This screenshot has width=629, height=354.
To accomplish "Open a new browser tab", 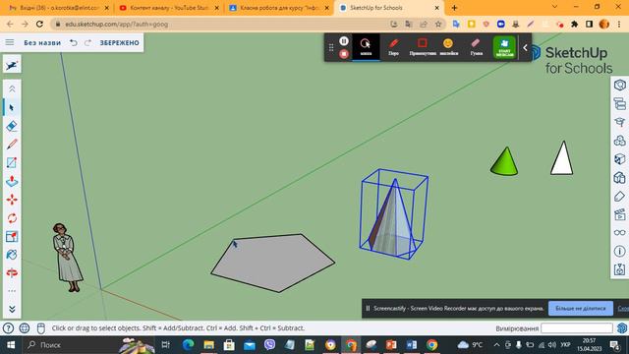I will (x=454, y=8).
